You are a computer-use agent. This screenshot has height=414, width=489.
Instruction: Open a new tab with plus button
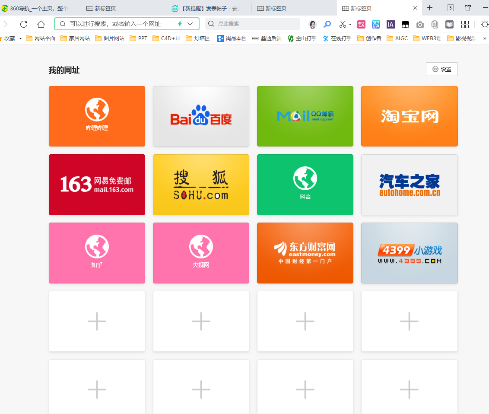(429, 8)
